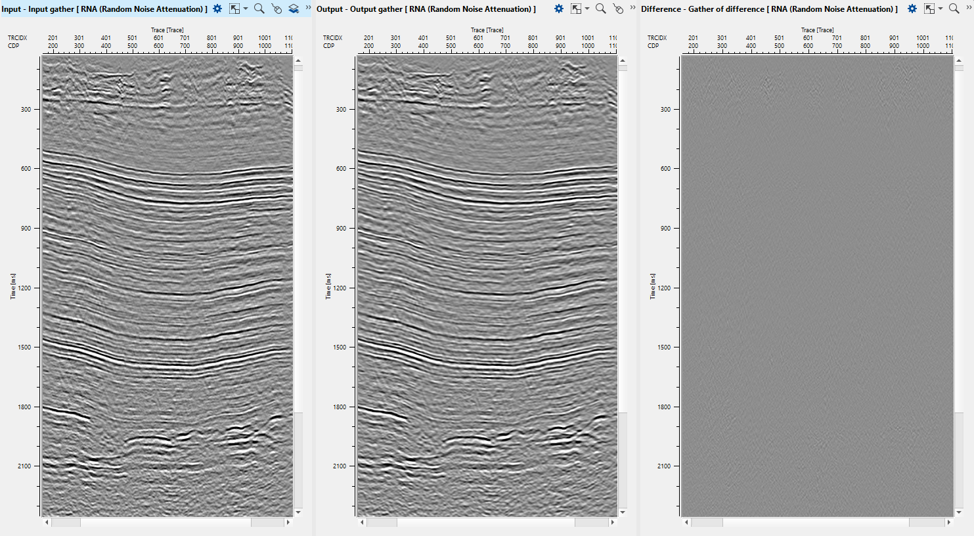Select the picking tool in Input gather toolbar

pos(277,9)
